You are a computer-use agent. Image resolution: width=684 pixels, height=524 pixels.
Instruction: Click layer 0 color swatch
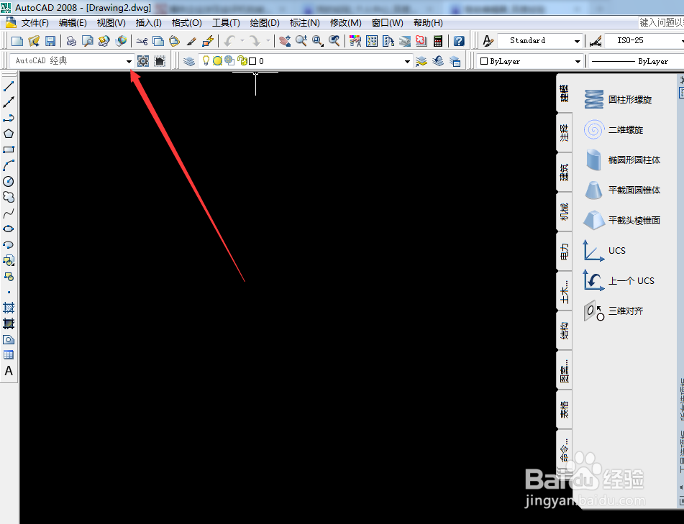252,62
